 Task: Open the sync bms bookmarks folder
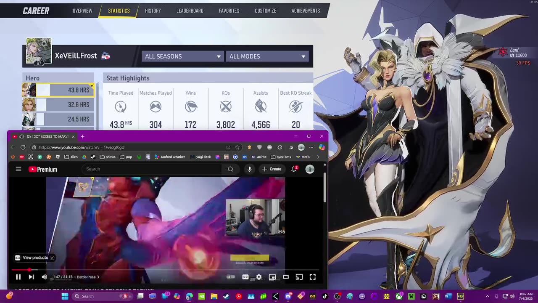[x=281, y=157]
